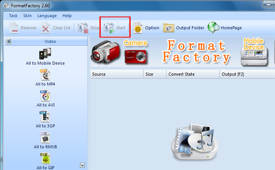Click the red camcorder banner image
Viewport: 275px width, 170px height.
click(105, 52)
